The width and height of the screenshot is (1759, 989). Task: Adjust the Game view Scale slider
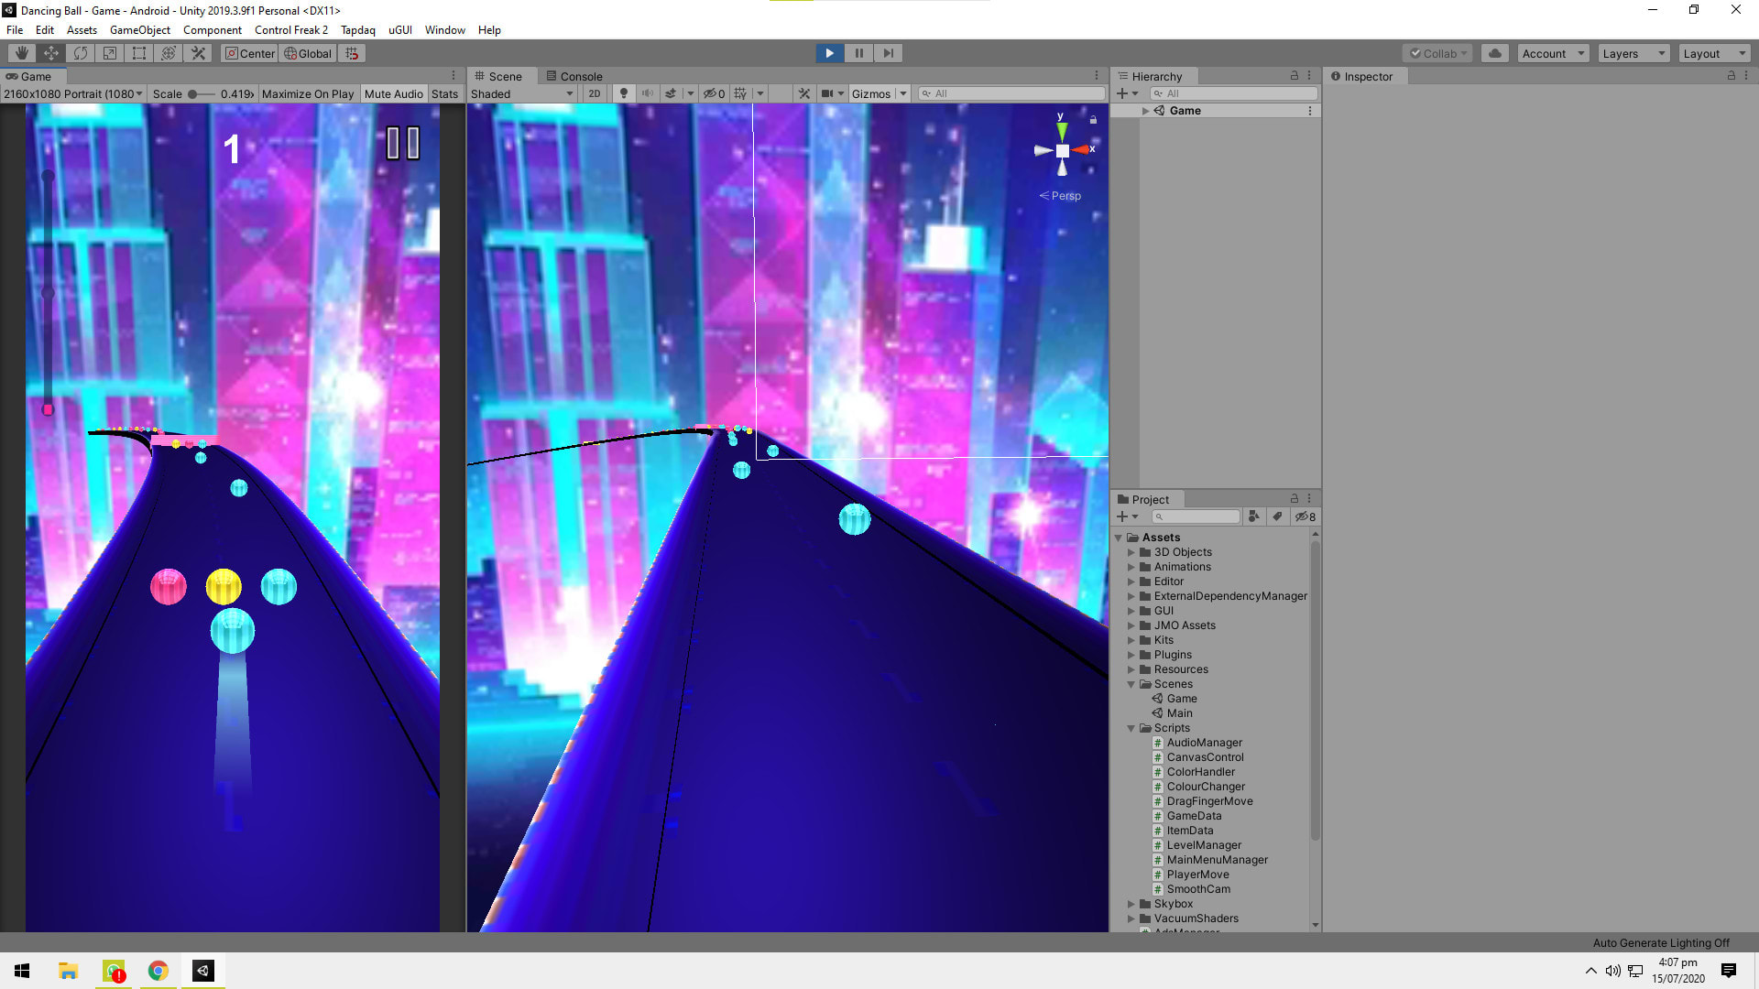[x=202, y=93]
